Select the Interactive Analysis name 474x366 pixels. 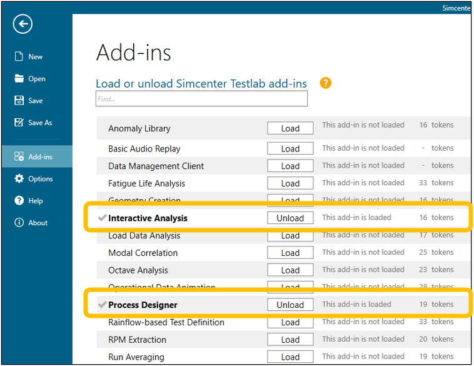tap(148, 218)
